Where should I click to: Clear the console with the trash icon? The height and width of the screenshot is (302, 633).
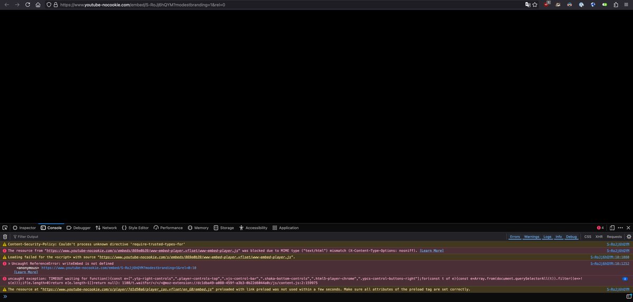[x=5, y=237]
